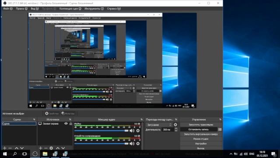280x158 pixels.
Task: Click the audio mixer vertical scrollbar
Action: click(142, 136)
